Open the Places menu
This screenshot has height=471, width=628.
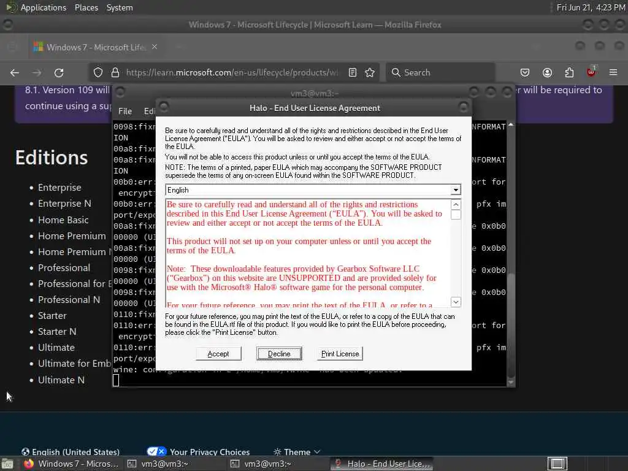(86, 7)
